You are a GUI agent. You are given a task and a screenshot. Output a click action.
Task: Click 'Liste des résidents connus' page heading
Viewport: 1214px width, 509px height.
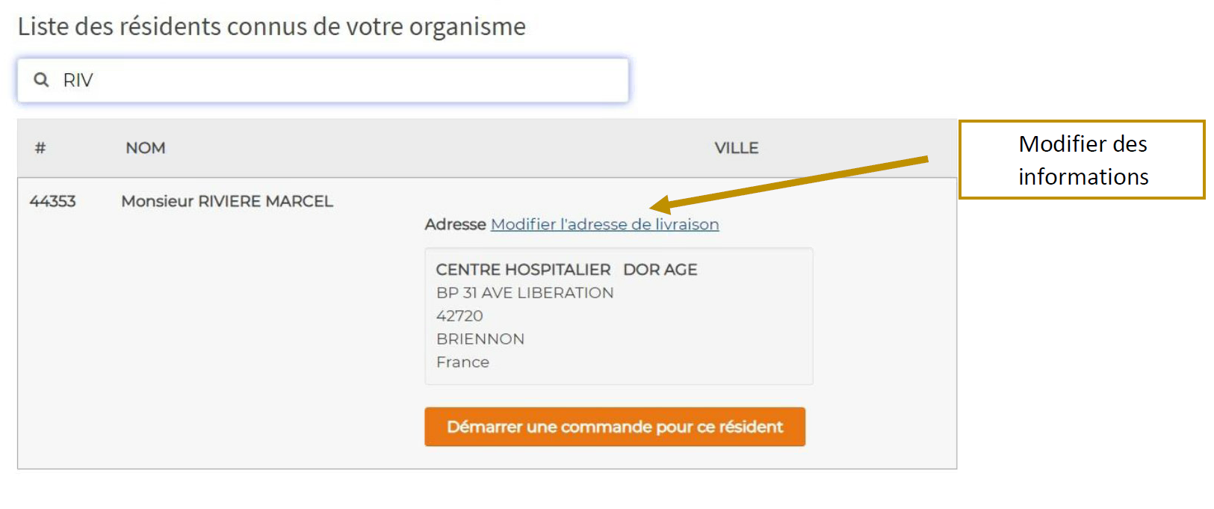pos(271,27)
